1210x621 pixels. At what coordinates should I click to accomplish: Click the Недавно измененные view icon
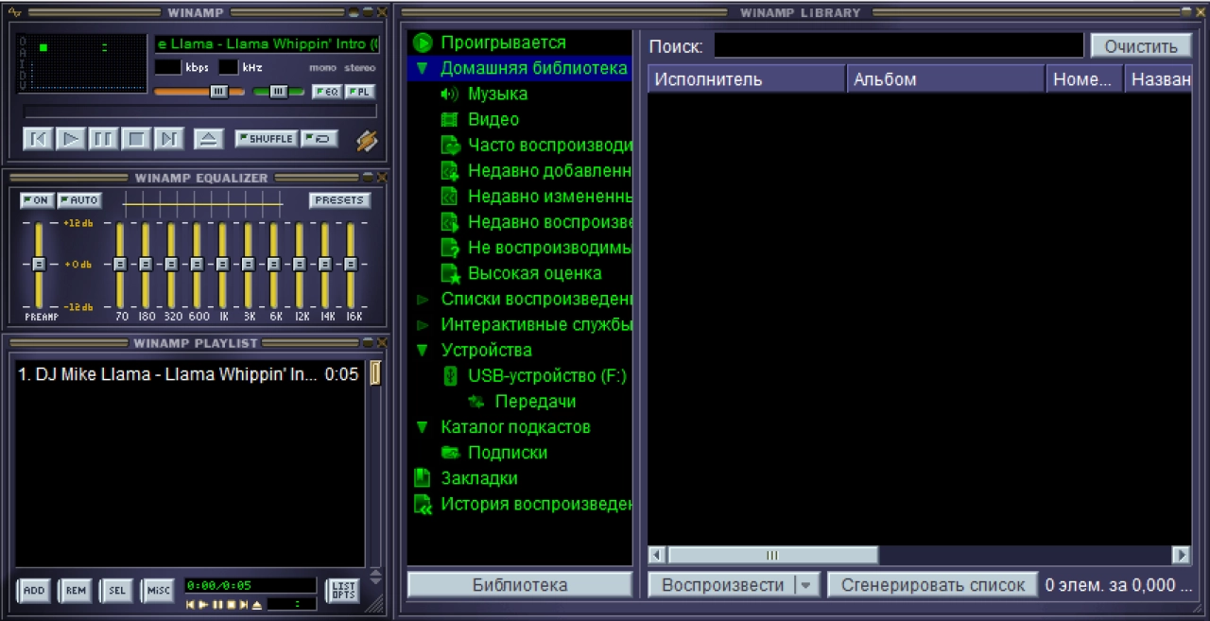[449, 197]
